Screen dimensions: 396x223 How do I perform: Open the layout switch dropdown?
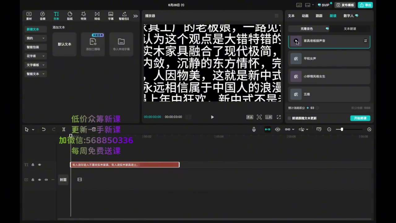[x=309, y=5]
